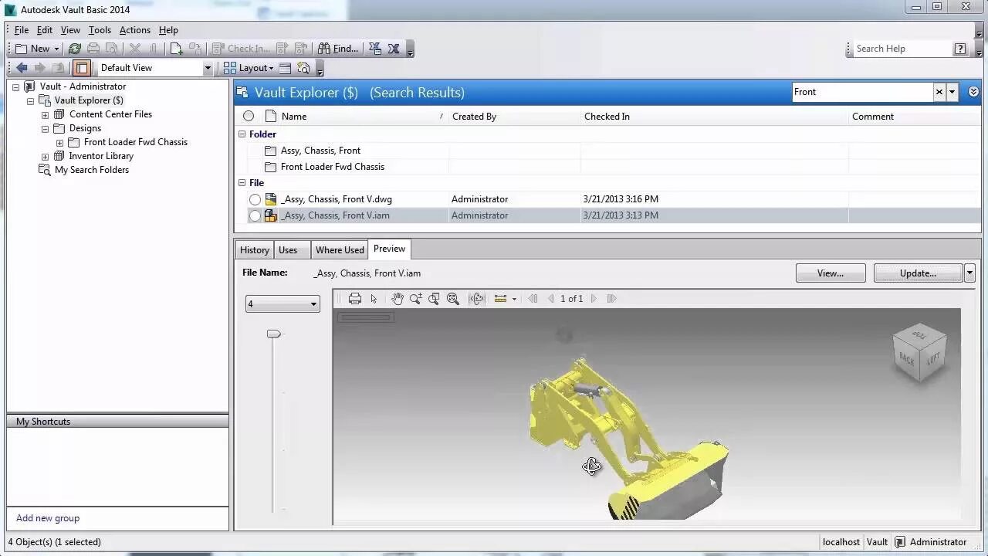This screenshot has width=988, height=556.
Task: Collapse the Folder group in results
Action: click(x=242, y=134)
